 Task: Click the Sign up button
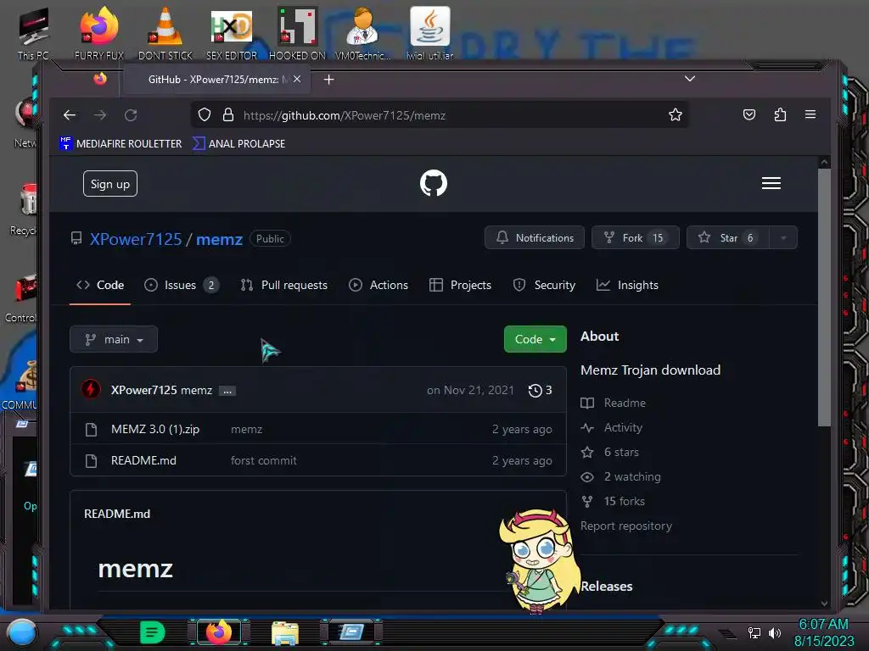point(110,184)
